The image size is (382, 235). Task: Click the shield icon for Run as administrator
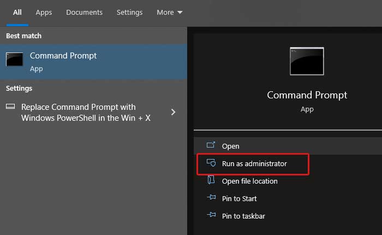(x=211, y=163)
